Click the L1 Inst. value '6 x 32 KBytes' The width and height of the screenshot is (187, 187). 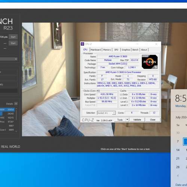click(x=139, y=98)
